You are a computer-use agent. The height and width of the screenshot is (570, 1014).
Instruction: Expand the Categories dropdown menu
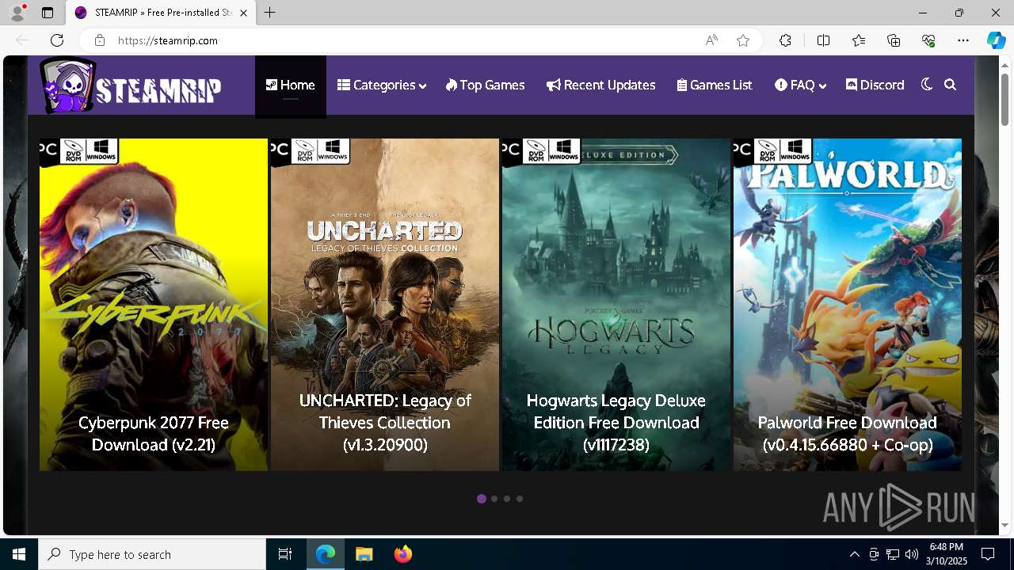coord(382,85)
